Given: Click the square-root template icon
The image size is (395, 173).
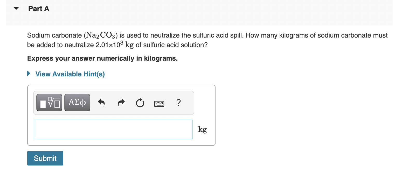Looking at the screenshot, I should click(x=49, y=102).
